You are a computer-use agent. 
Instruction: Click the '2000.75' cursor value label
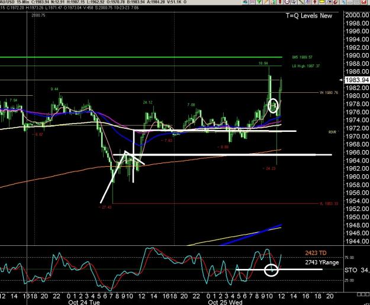tap(38, 15)
